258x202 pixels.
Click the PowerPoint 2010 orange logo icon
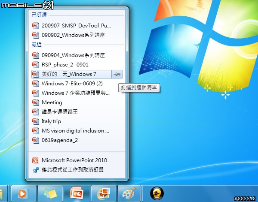coord(36,160)
